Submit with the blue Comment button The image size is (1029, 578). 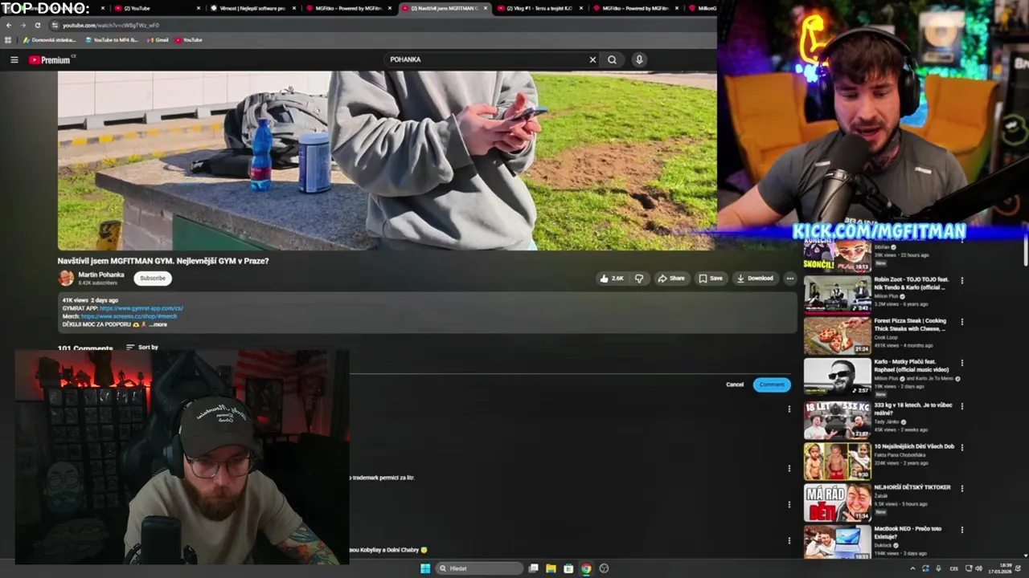point(772,385)
